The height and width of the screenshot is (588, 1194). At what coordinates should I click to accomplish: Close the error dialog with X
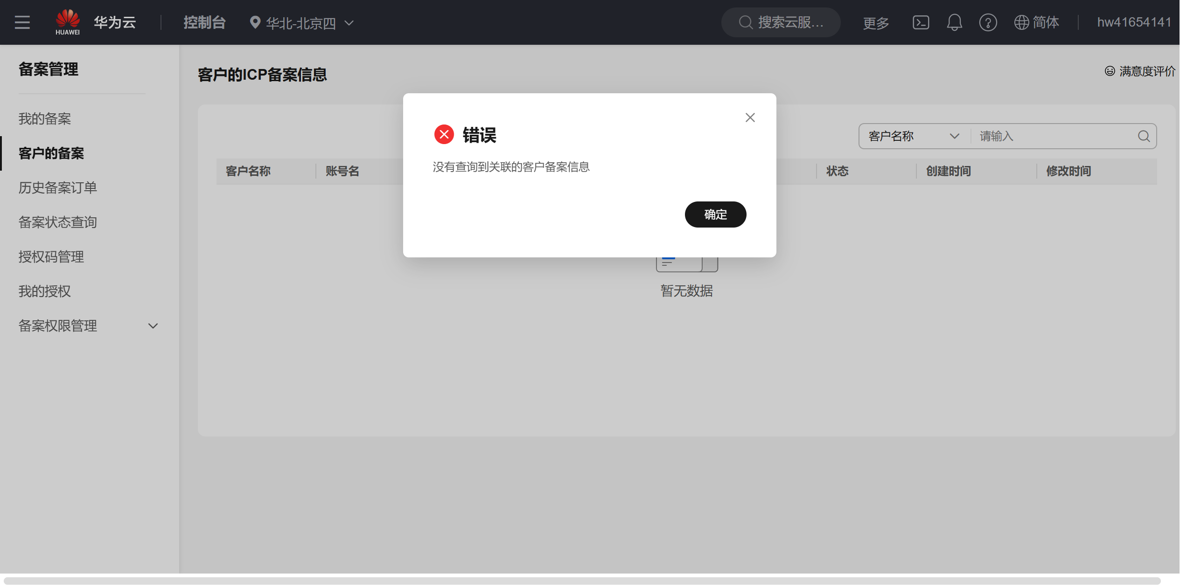750,118
